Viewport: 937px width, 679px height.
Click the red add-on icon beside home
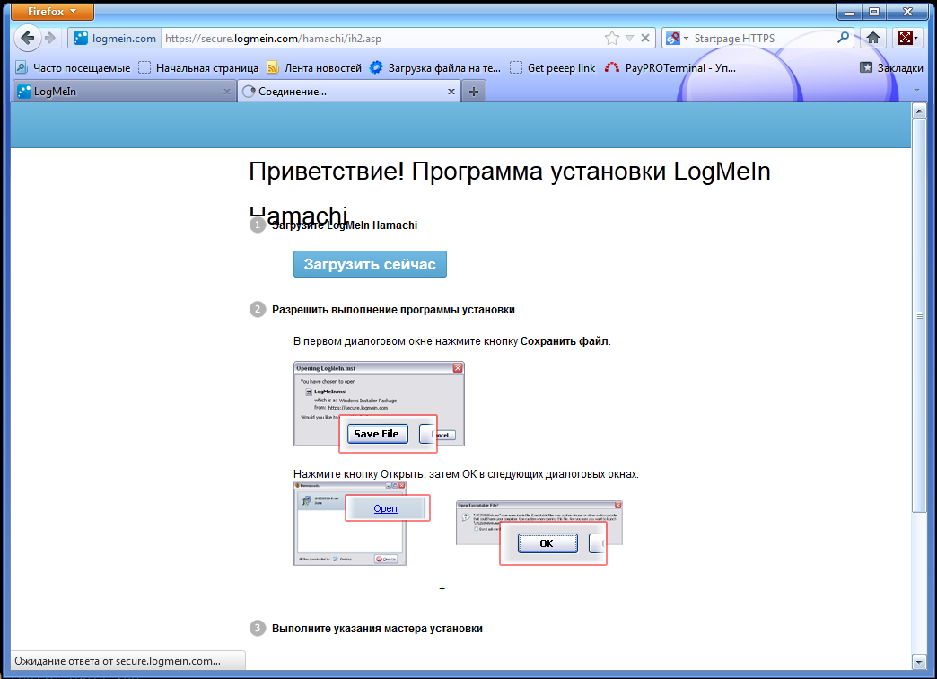click(x=906, y=38)
